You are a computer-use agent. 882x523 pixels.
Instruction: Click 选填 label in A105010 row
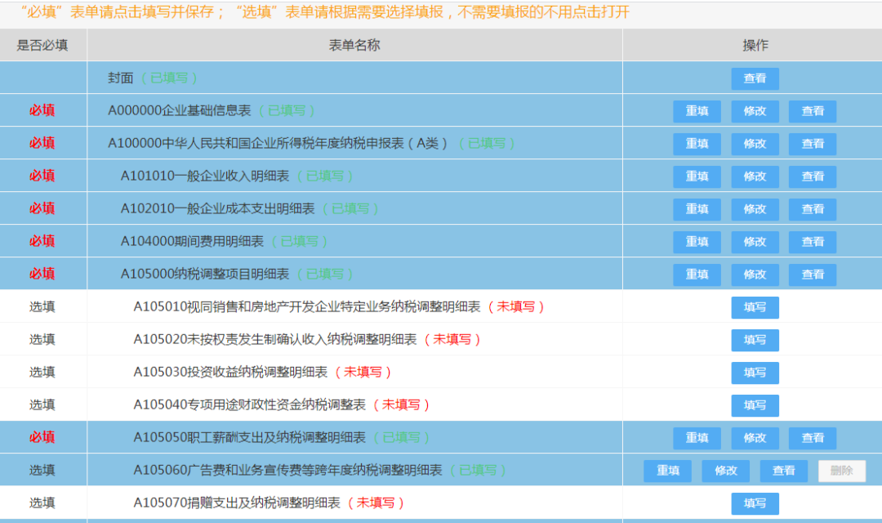click(42, 306)
